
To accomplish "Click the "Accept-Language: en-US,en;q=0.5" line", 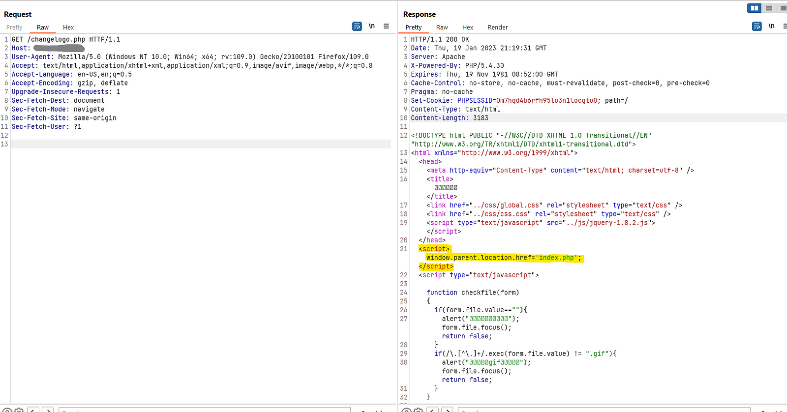I will tap(72, 75).
